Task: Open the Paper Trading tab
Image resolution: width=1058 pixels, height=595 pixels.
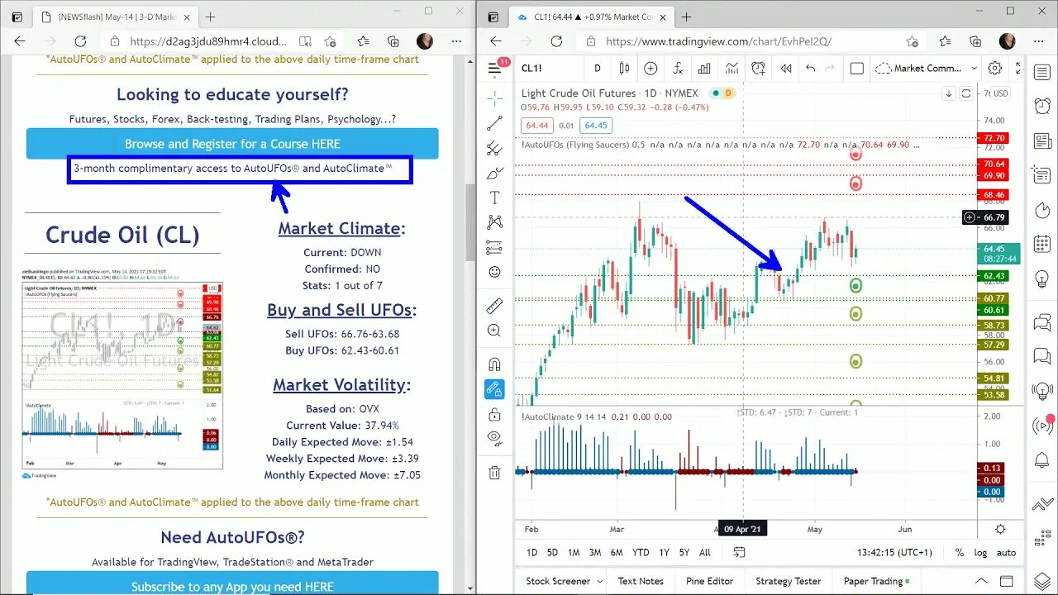Action: (876, 581)
